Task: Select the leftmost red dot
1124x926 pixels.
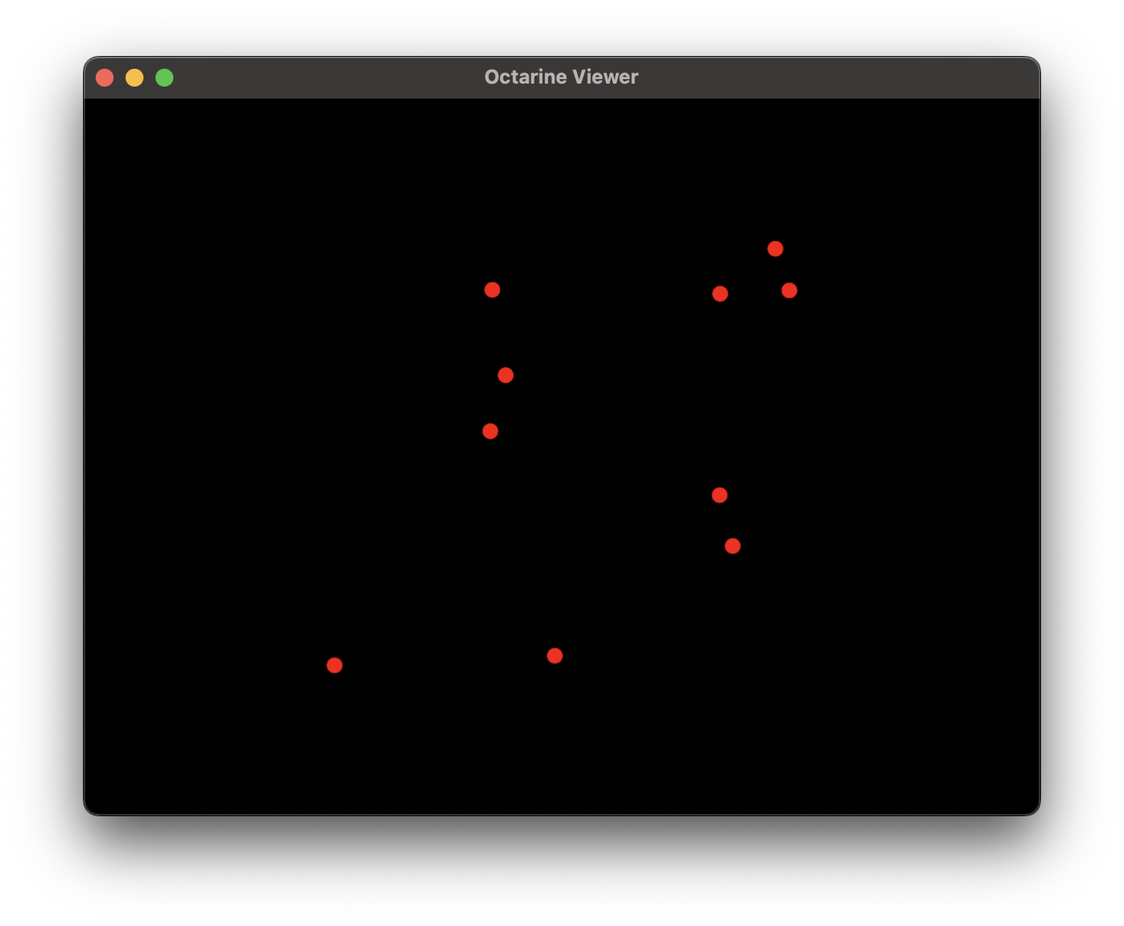Action: tap(335, 665)
